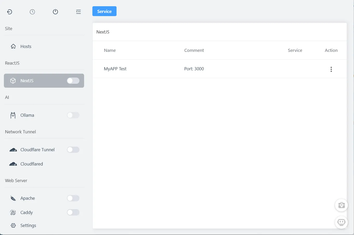Image resolution: width=354 pixels, height=235 pixels.
Task: Open the toolbox icon at bottom right
Action: pyautogui.click(x=341, y=205)
